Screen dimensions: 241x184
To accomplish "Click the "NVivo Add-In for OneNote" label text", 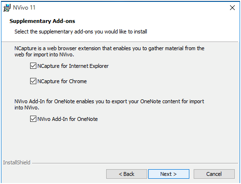I will (x=67, y=119).
